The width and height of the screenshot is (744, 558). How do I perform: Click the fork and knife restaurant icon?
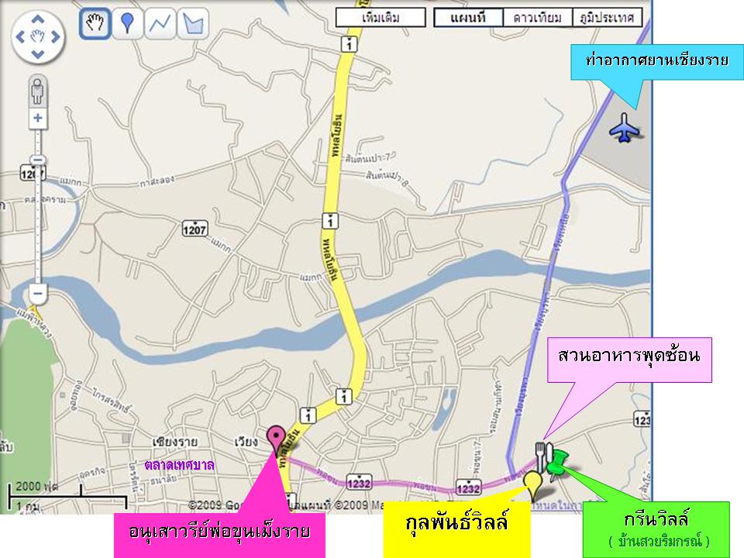click(x=544, y=456)
